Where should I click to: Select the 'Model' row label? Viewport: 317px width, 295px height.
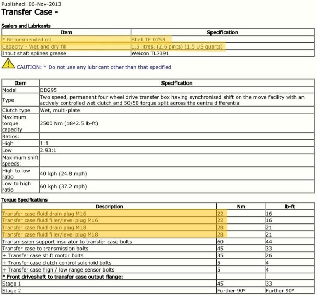point(9,90)
